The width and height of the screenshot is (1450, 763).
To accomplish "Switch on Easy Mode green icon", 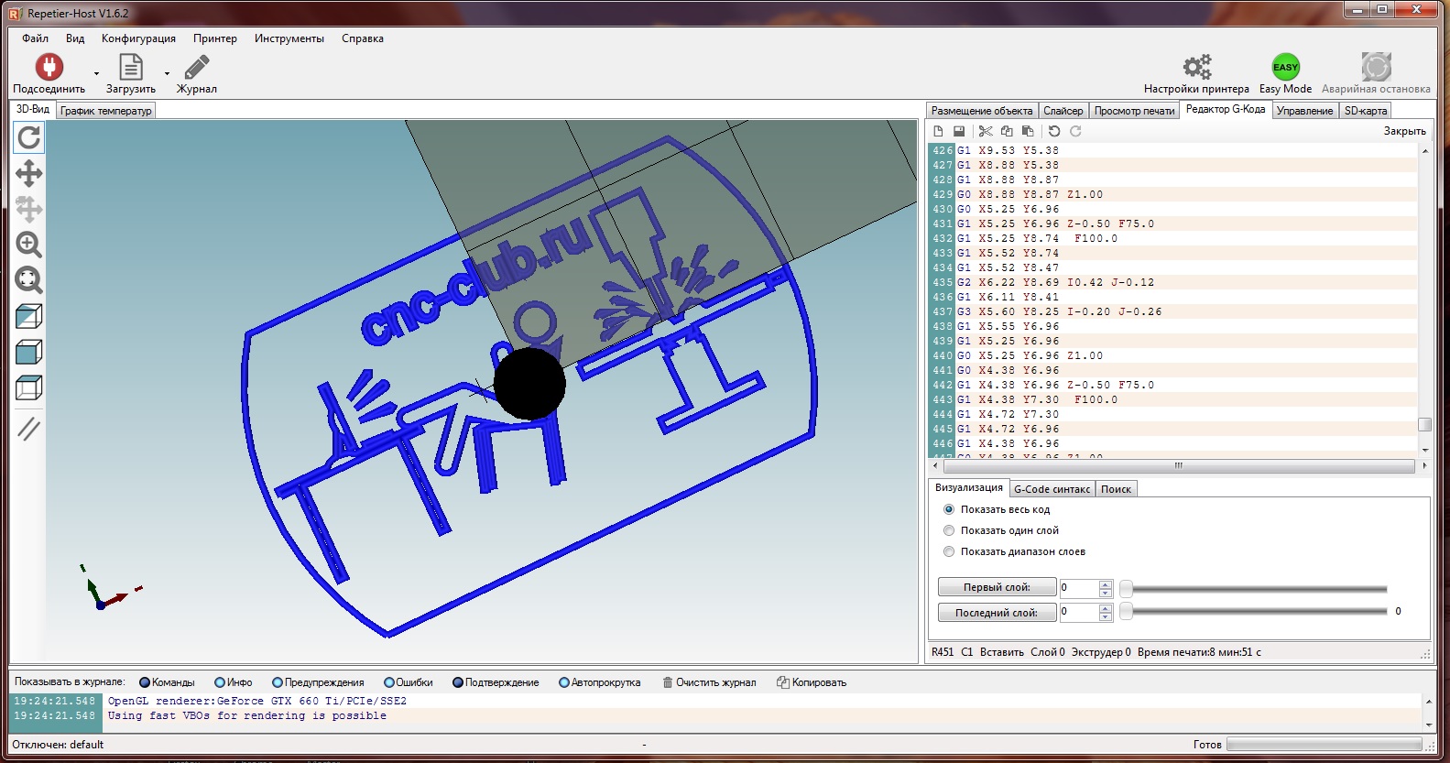I will point(1285,67).
